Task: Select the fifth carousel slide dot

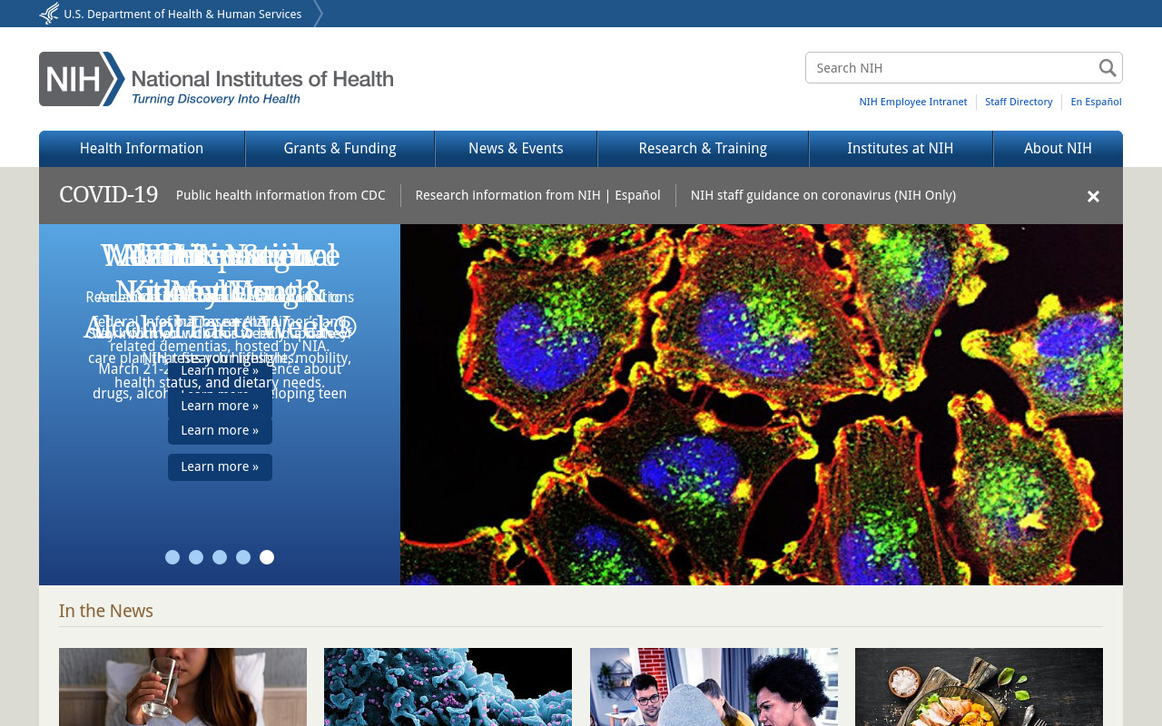Action: tap(267, 557)
